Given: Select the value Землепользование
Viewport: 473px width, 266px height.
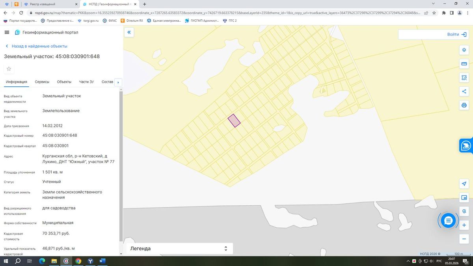Looking at the screenshot, I should (61, 111).
